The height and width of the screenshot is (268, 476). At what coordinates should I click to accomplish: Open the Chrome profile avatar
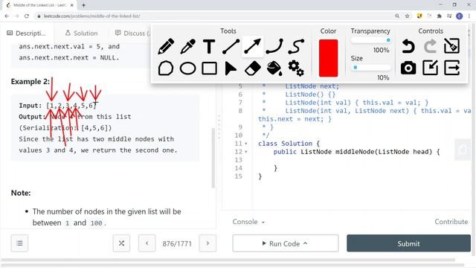coord(460,16)
